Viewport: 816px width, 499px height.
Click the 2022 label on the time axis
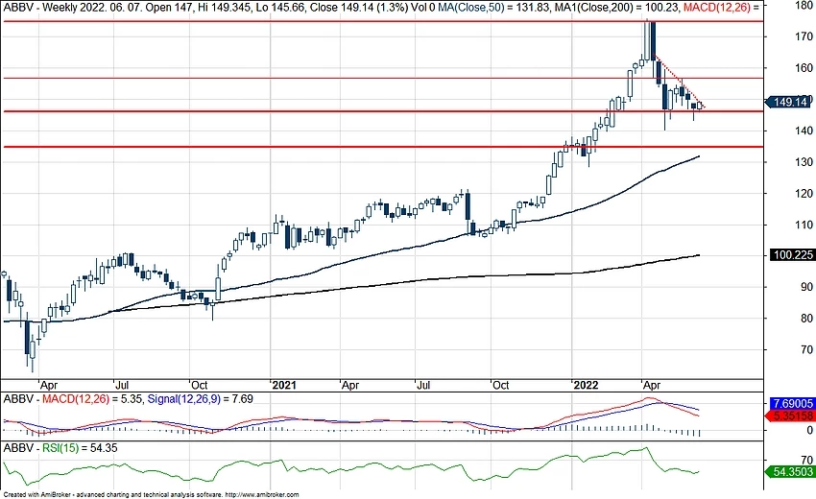586,386
